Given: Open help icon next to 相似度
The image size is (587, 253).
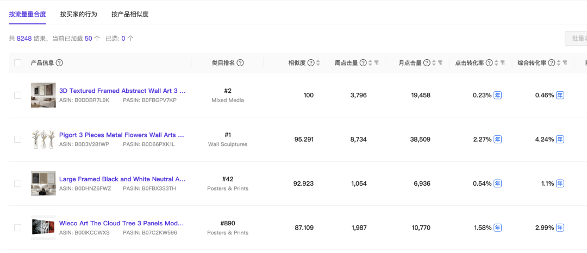Looking at the screenshot, I should click(311, 63).
